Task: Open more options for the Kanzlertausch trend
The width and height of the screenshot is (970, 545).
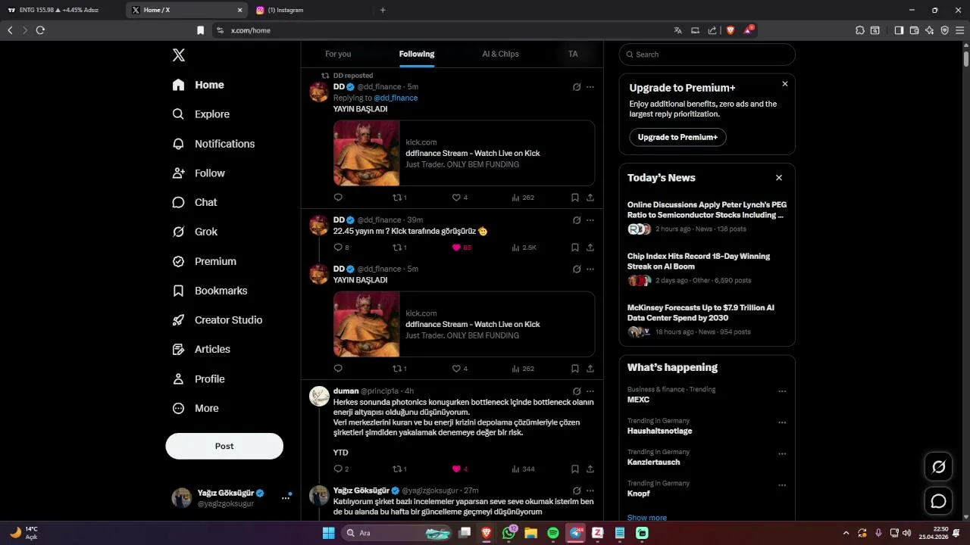Action: tap(782, 454)
